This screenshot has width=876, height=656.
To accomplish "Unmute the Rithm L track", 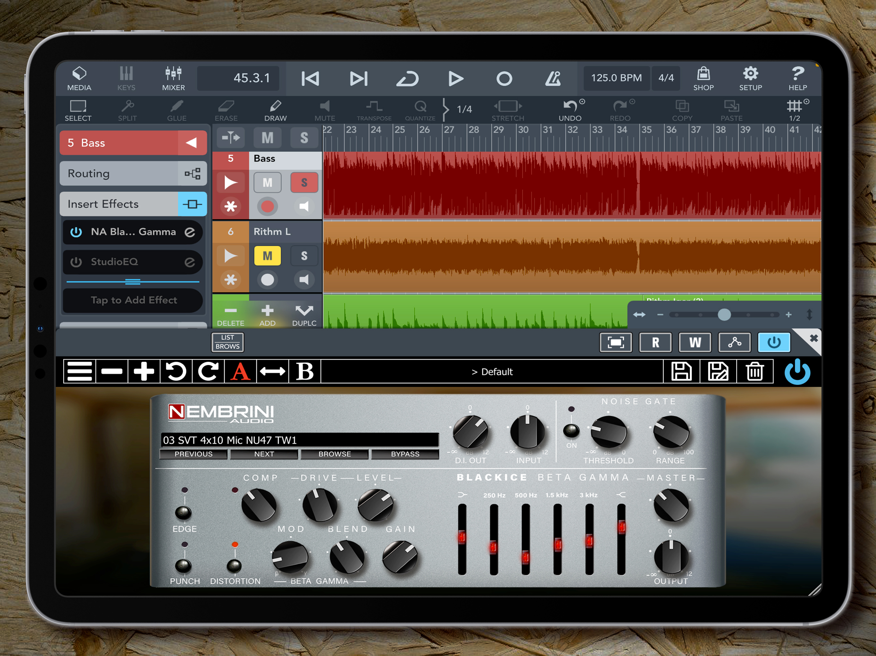I will (x=267, y=256).
